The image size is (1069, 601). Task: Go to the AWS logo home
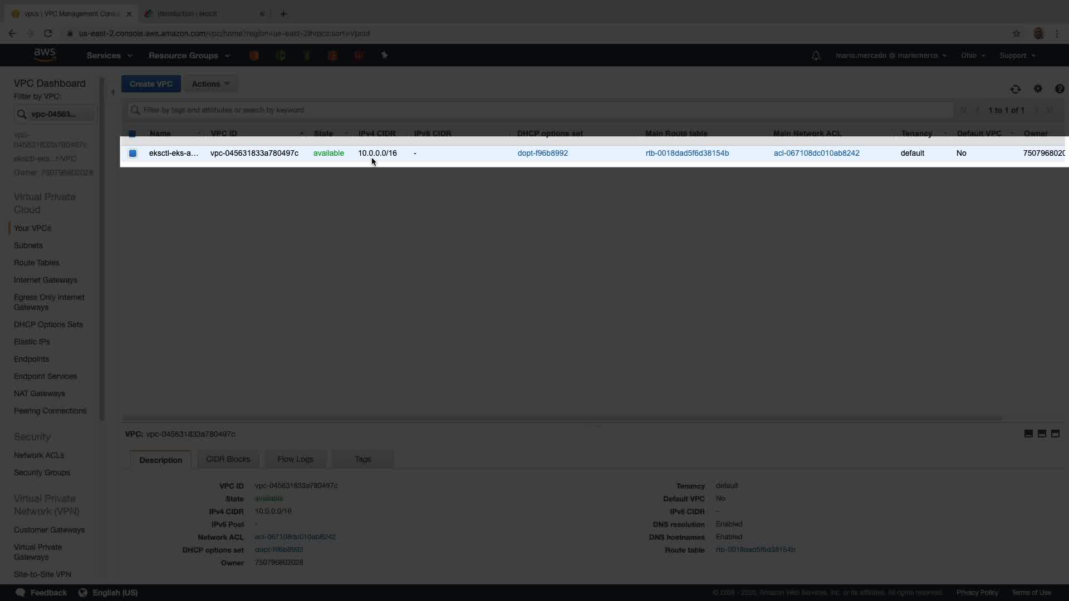(x=45, y=55)
